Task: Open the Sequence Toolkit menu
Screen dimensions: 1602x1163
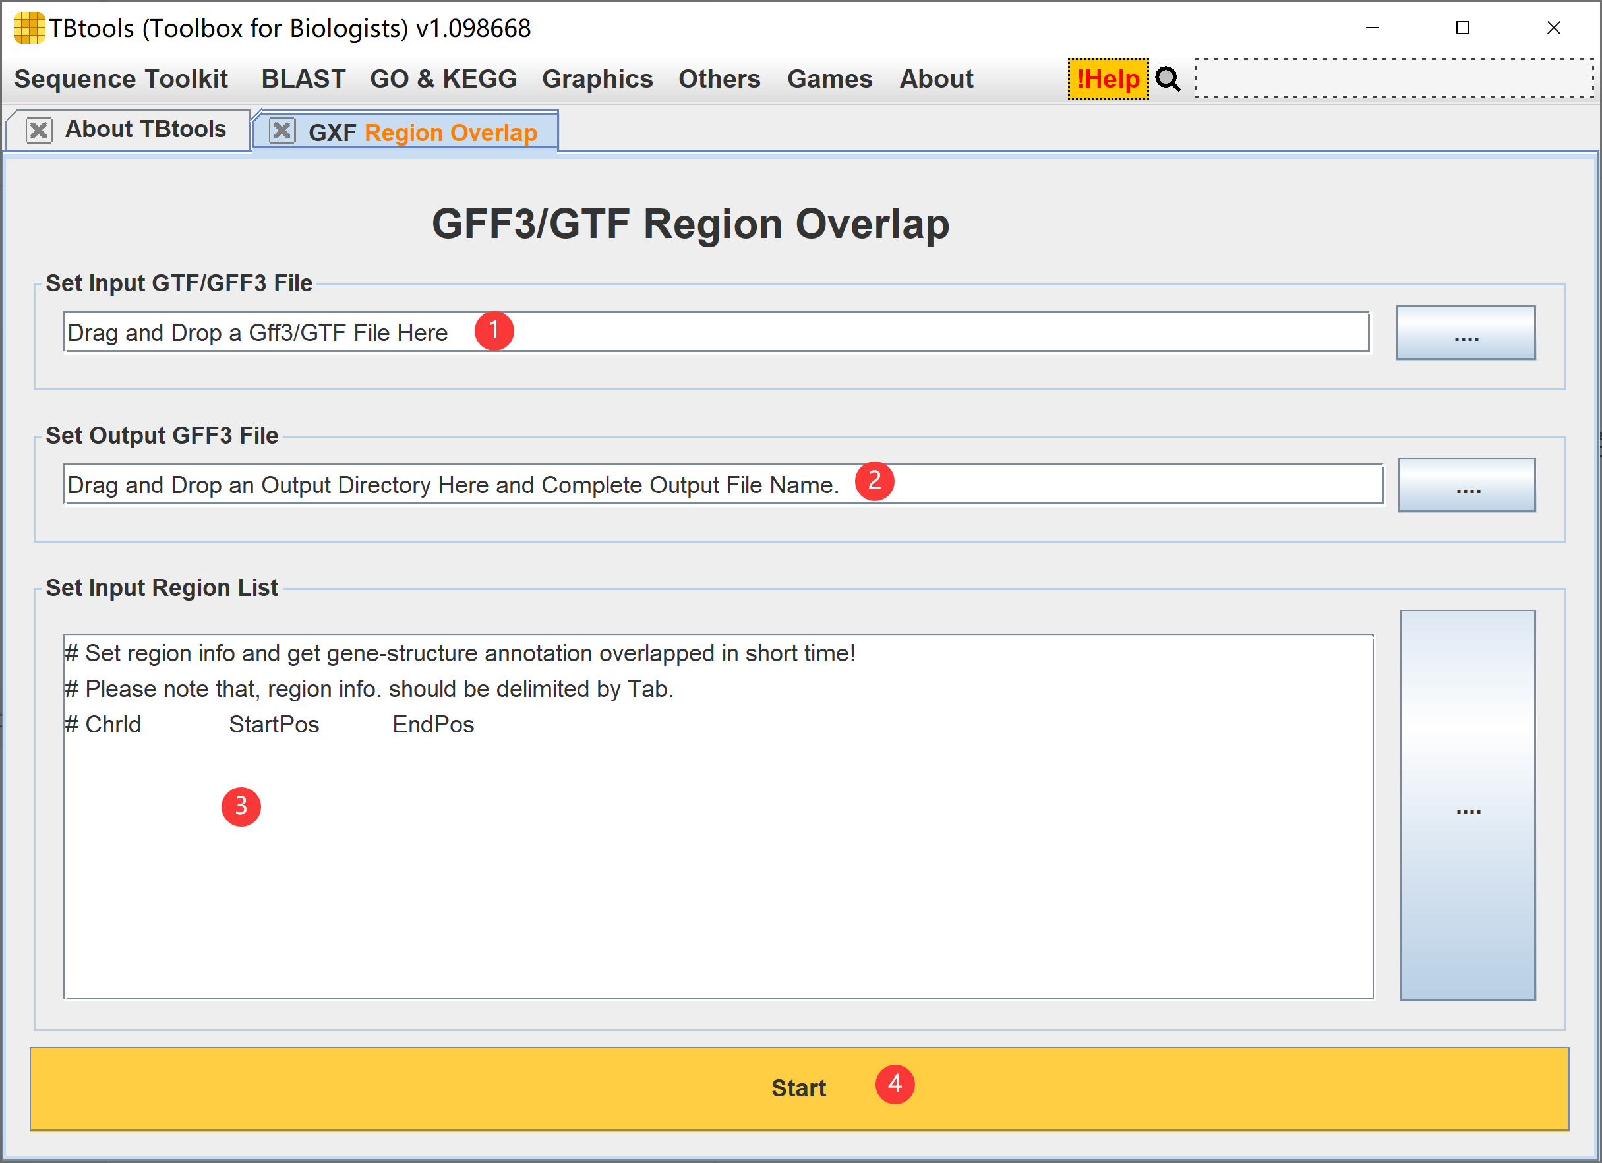Action: click(121, 78)
